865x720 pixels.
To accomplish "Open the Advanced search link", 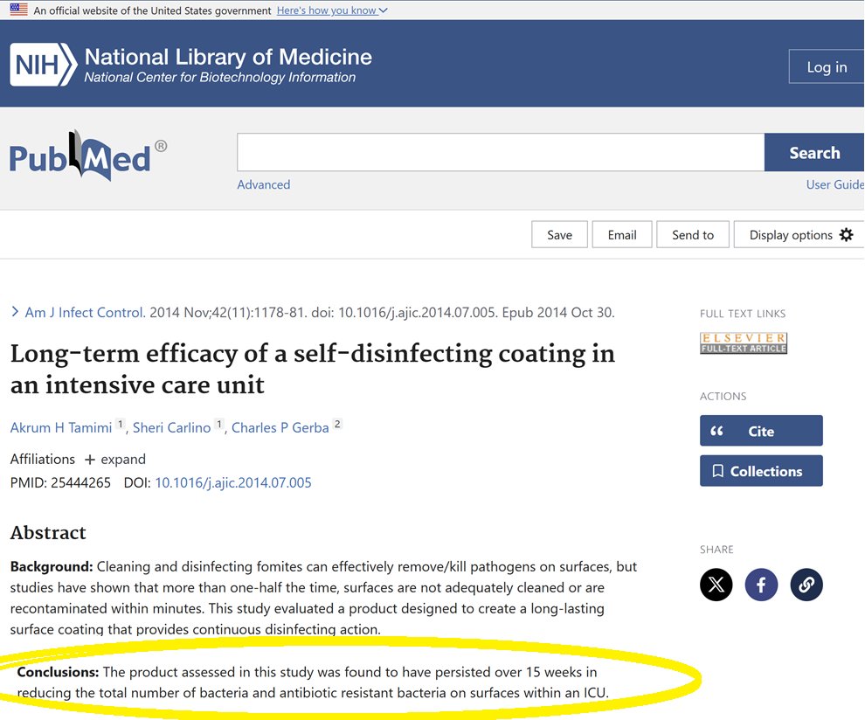I will (x=264, y=185).
